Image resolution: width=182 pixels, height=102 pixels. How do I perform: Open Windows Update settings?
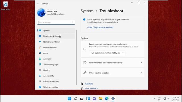pyautogui.click(x=56, y=87)
